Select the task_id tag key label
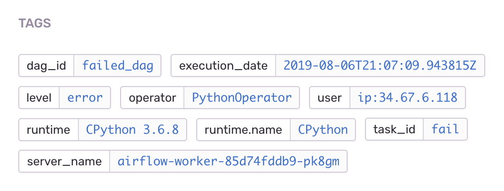The image size is (504, 191). (x=394, y=130)
